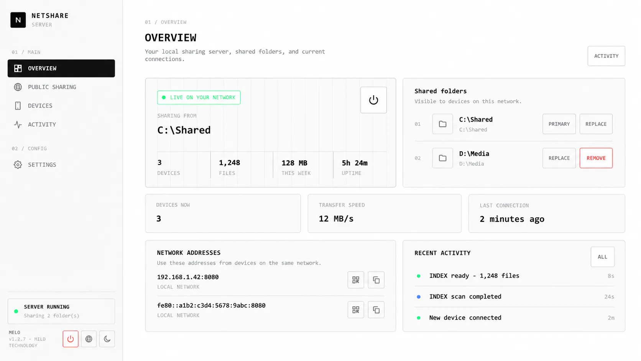Click the globe language icon in footer
This screenshot has width=641, height=361.
point(89,339)
